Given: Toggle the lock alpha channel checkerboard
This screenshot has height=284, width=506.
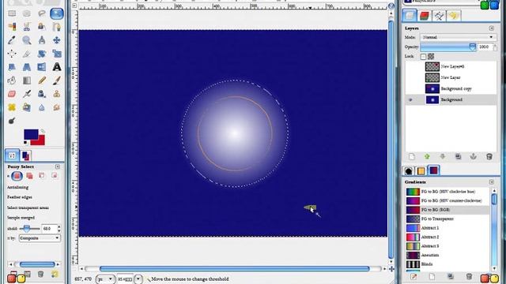Looking at the screenshot, I should (431, 56).
